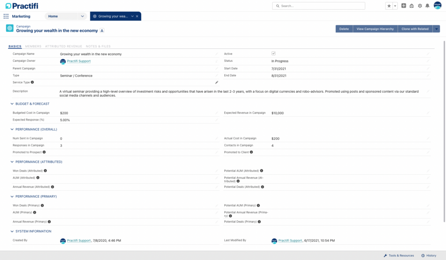
Task: Click the campaign hierarchy icon beside title
Action: coord(102,31)
